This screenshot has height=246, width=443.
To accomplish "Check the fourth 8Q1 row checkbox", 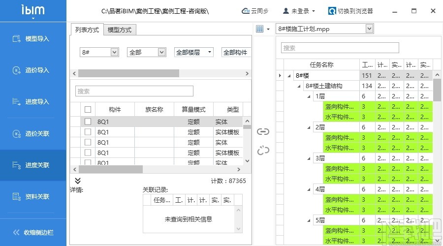I will (88, 153).
